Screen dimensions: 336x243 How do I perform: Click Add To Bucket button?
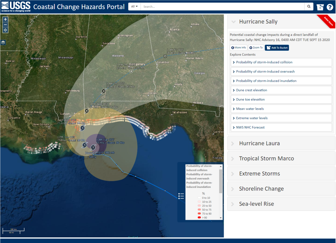tap(277, 47)
